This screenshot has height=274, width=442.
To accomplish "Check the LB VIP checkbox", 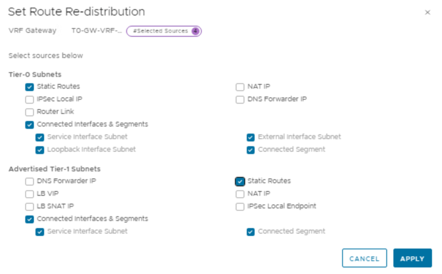I will [x=30, y=194].
